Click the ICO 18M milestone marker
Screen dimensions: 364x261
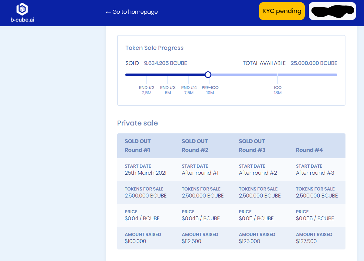[x=278, y=90]
